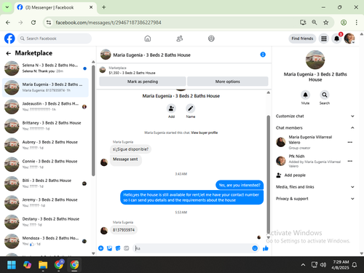Expand the Customize chat section
Viewport: 364px width, 273px height.
[315, 116]
